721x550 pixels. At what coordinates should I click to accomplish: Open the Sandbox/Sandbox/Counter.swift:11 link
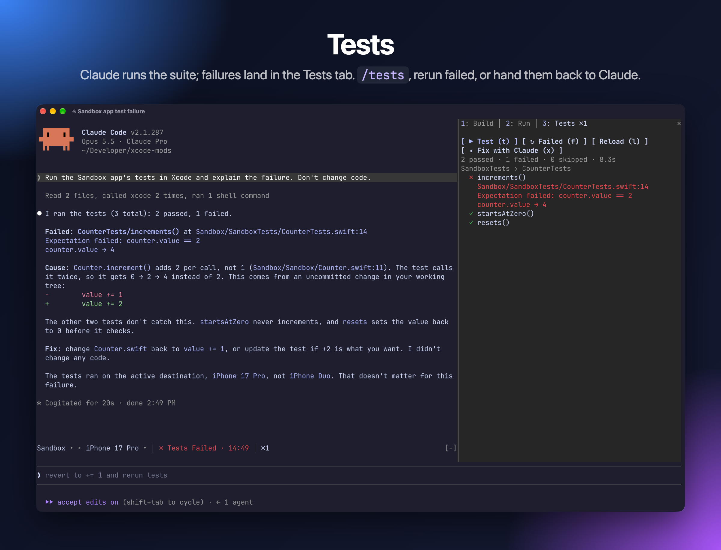[x=318, y=268]
